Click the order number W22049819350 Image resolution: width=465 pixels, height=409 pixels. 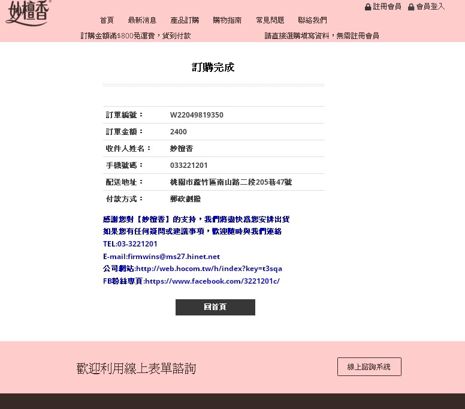click(x=197, y=115)
